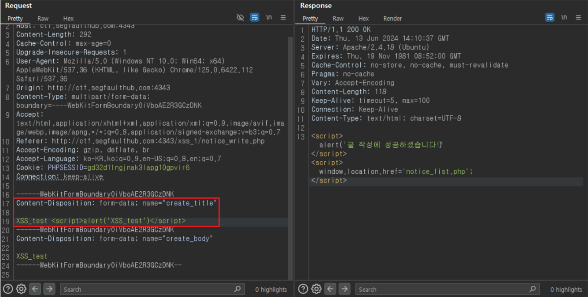Go to previous match in Response search
This screenshot has height=297, width=588.
pyautogui.click(x=330, y=289)
